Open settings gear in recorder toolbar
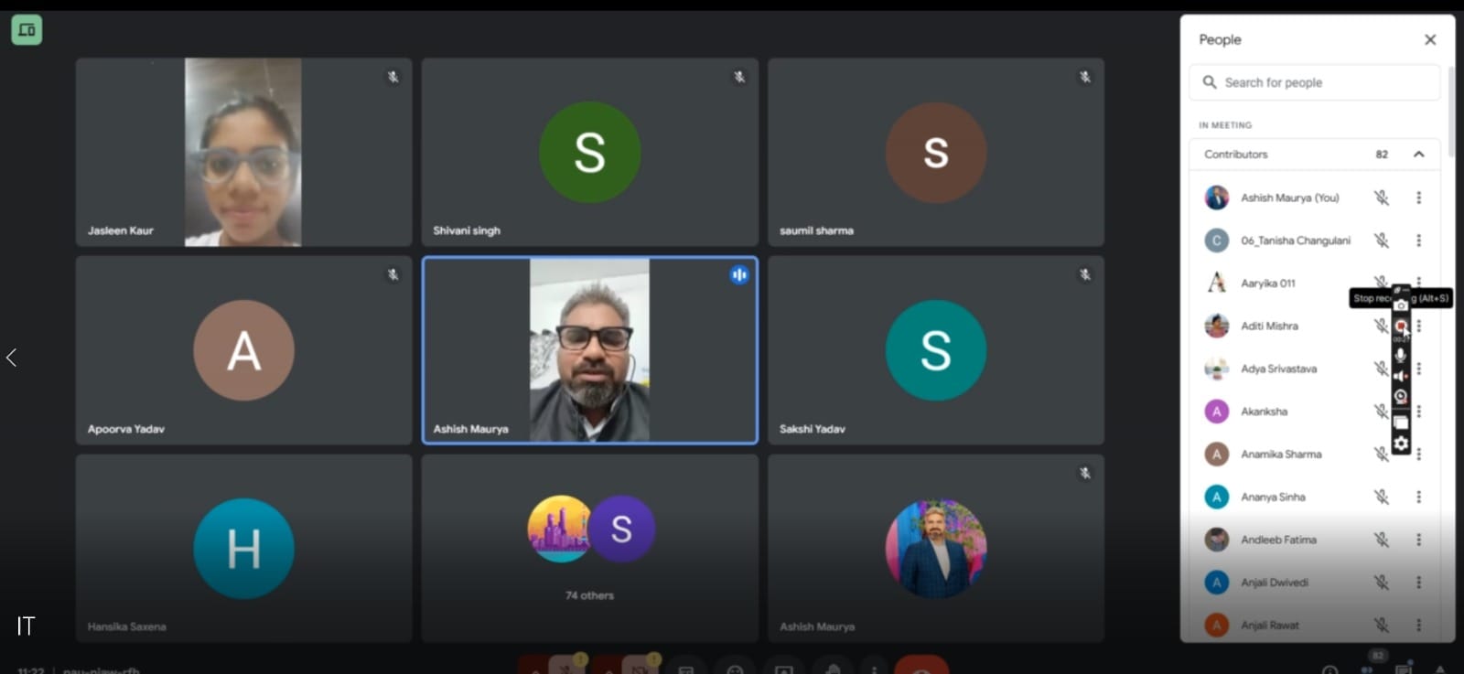 pyautogui.click(x=1401, y=444)
